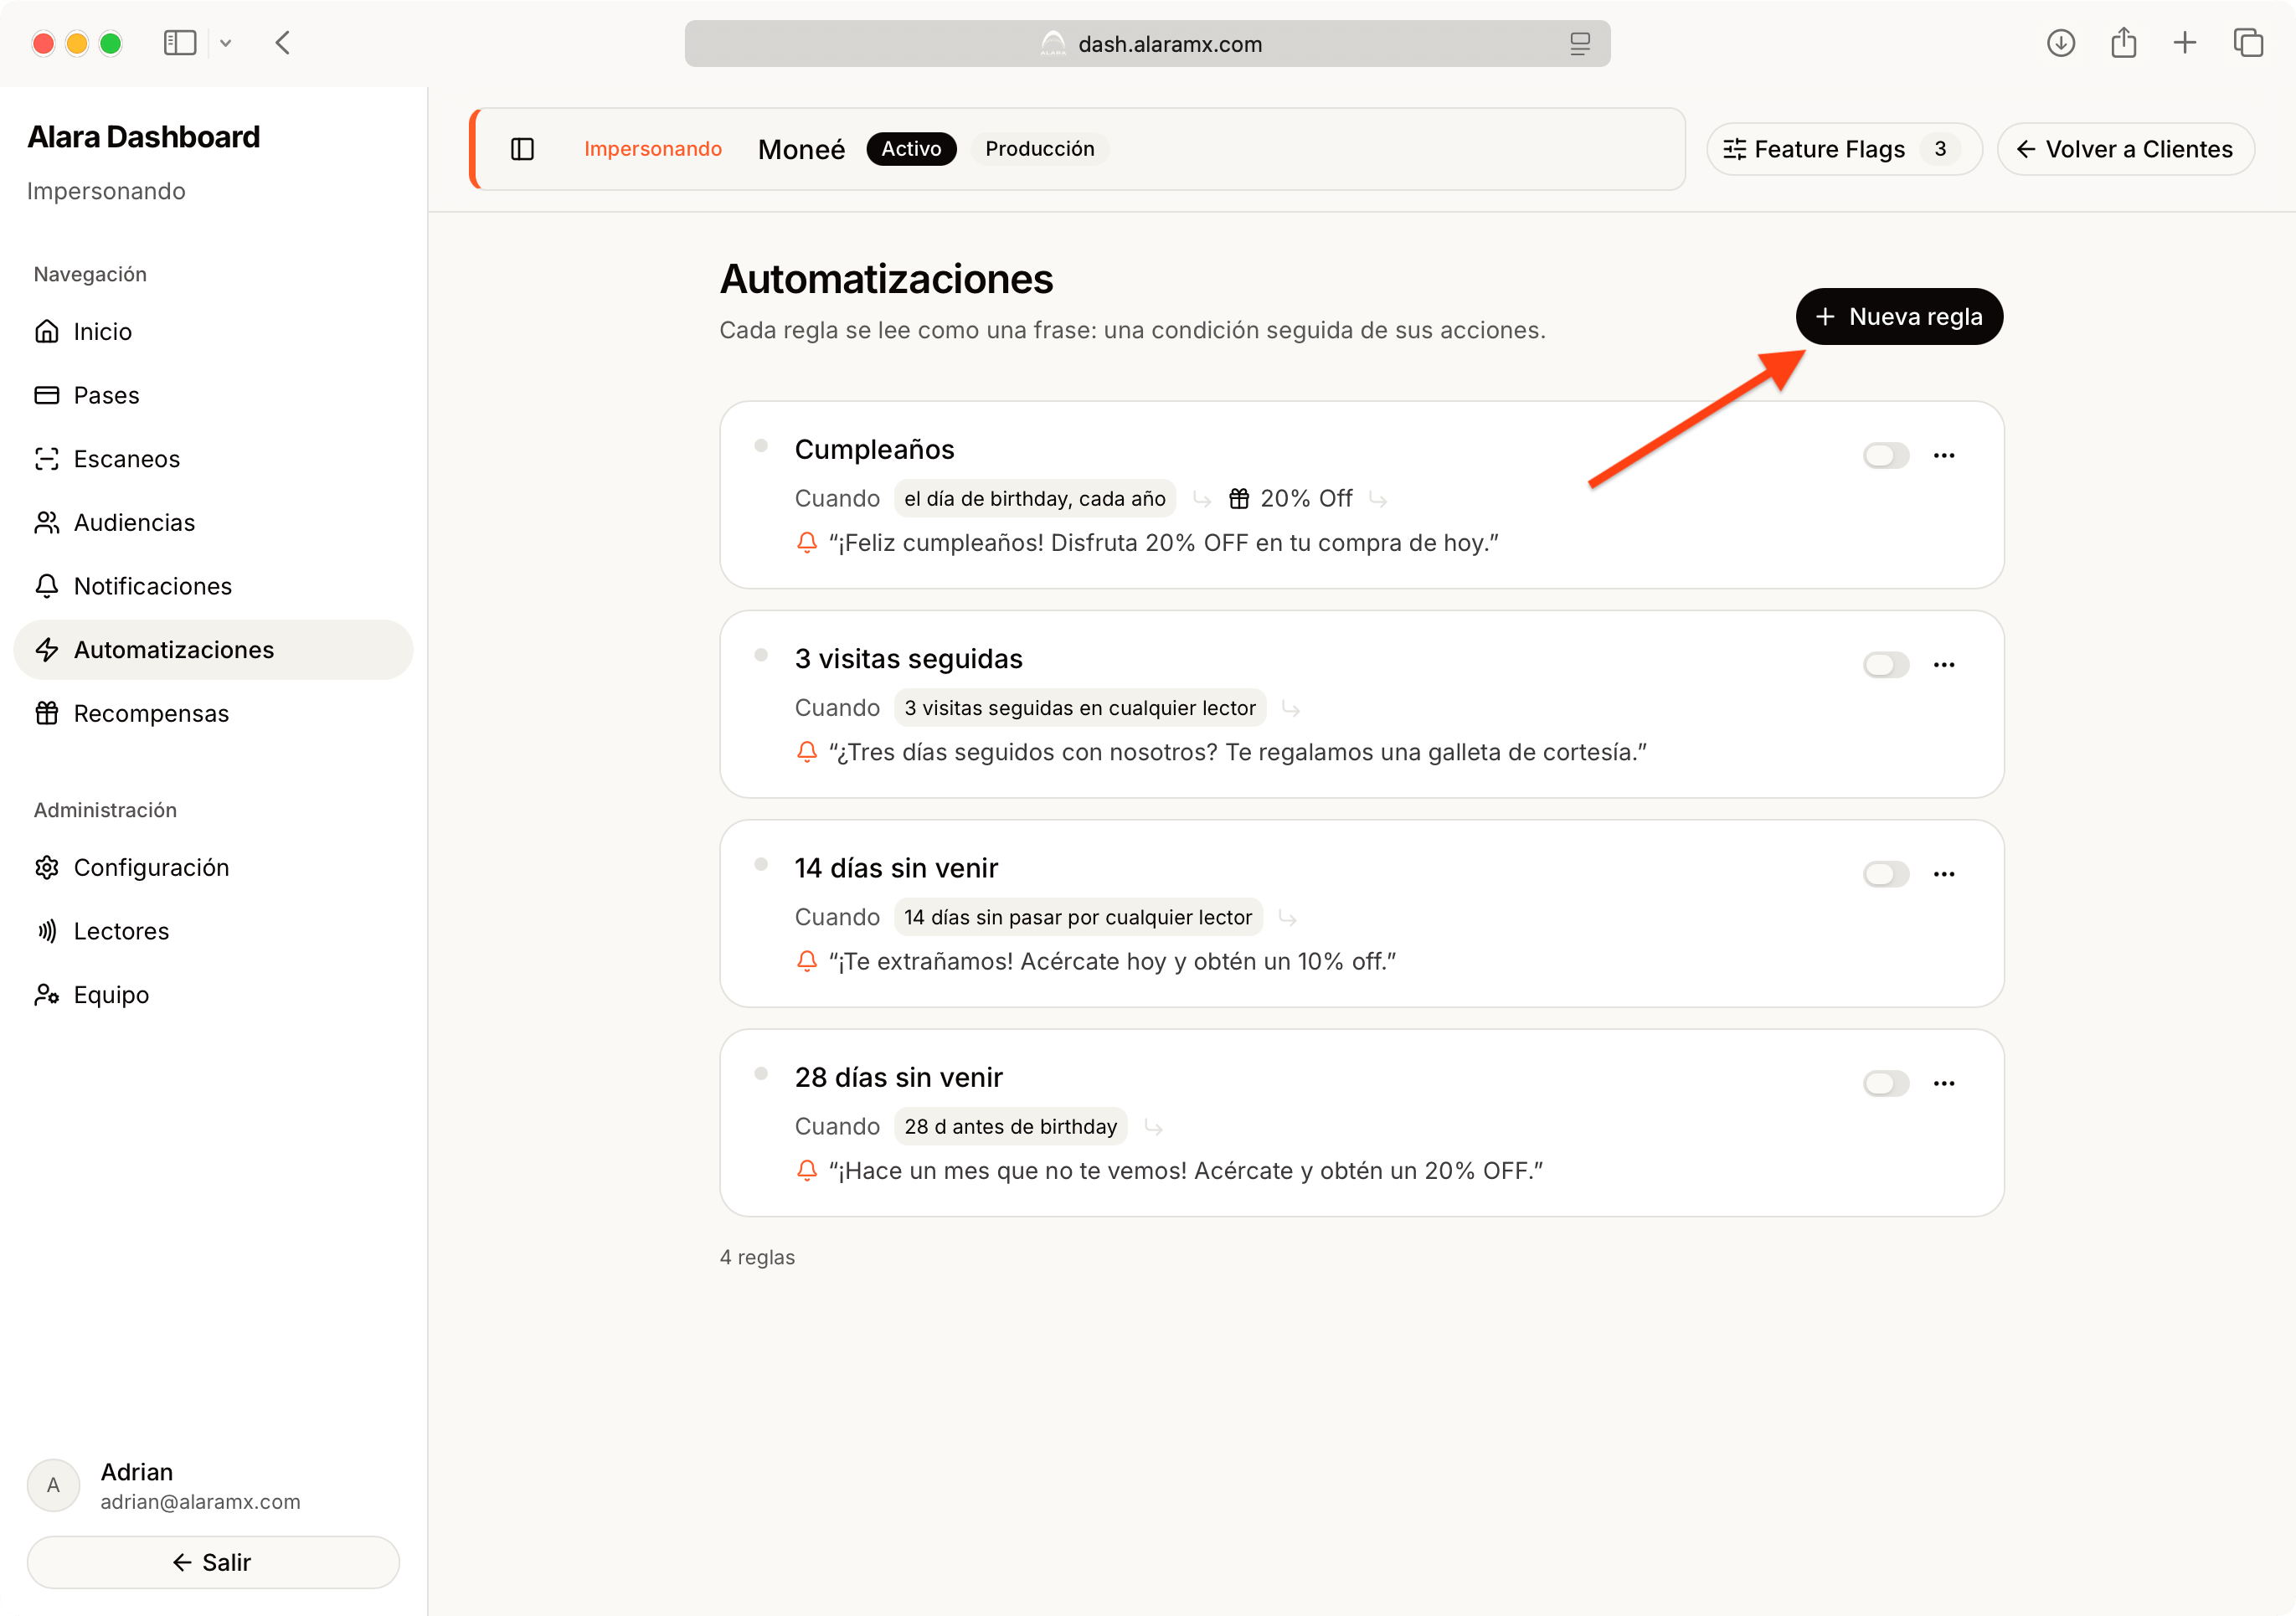Show the tab overview icon
The width and height of the screenshot is (2296, 1616).
[x=2248, y=43]
